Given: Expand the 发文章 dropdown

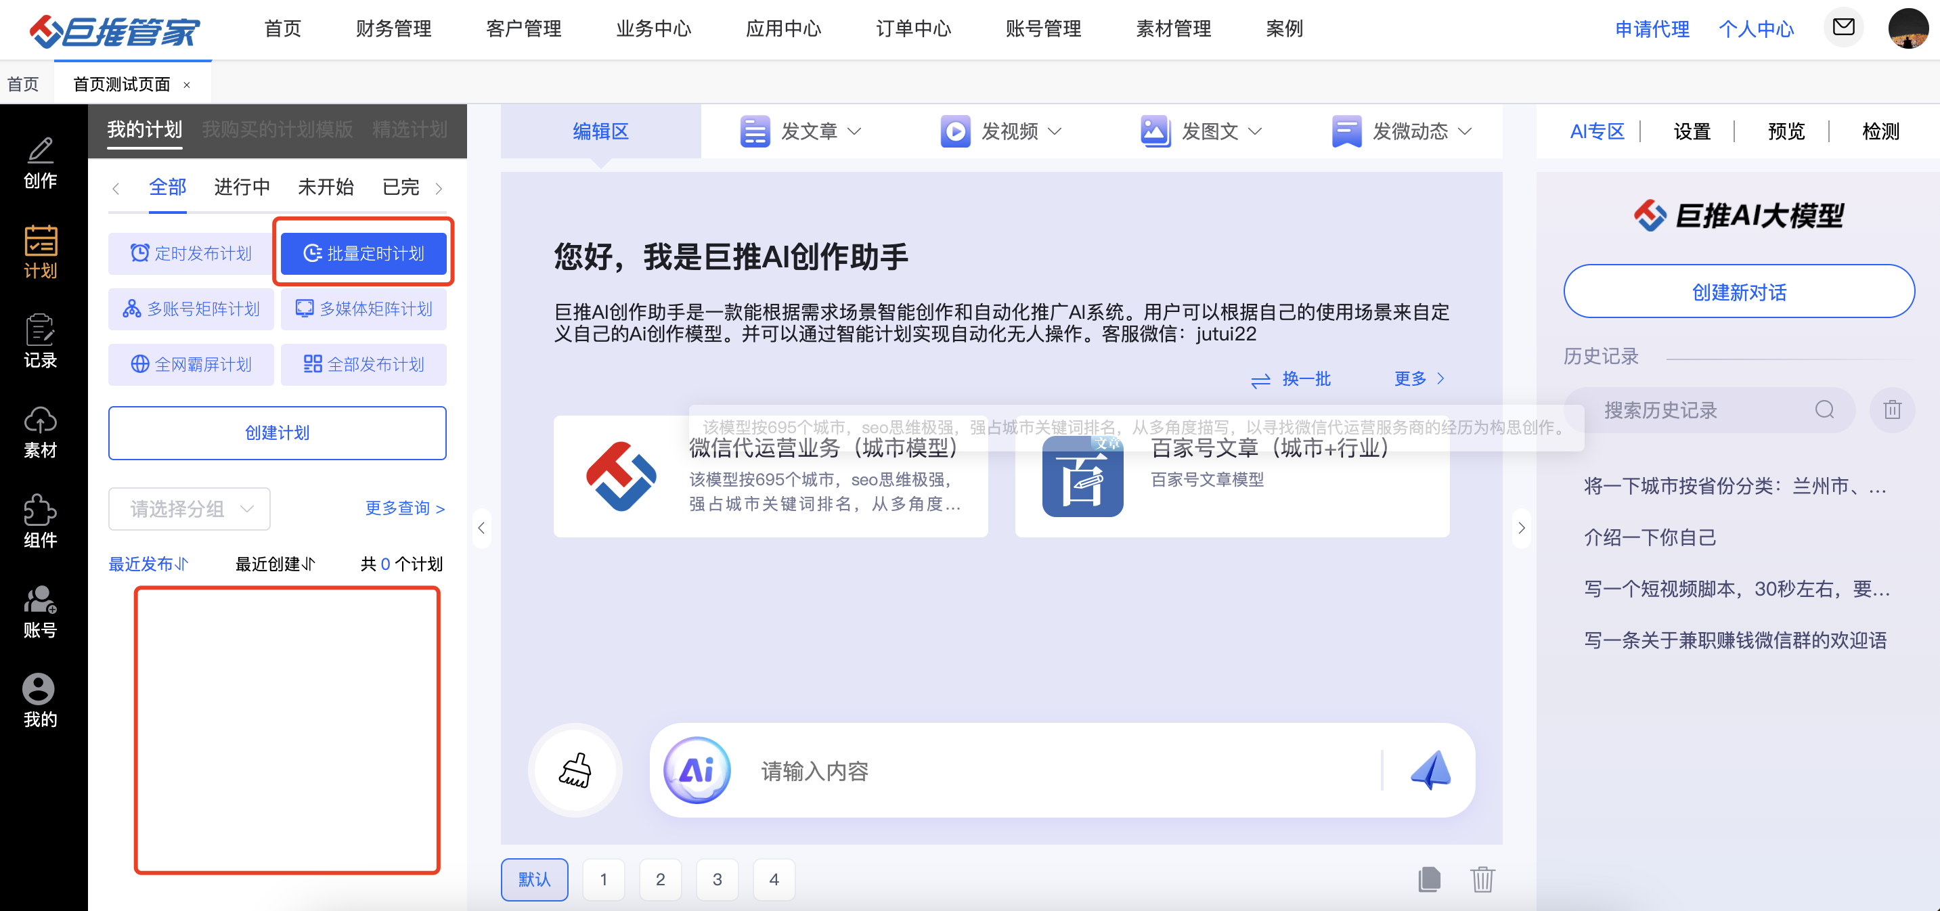Looking at the screenshot, I should [x=800, y=132].
